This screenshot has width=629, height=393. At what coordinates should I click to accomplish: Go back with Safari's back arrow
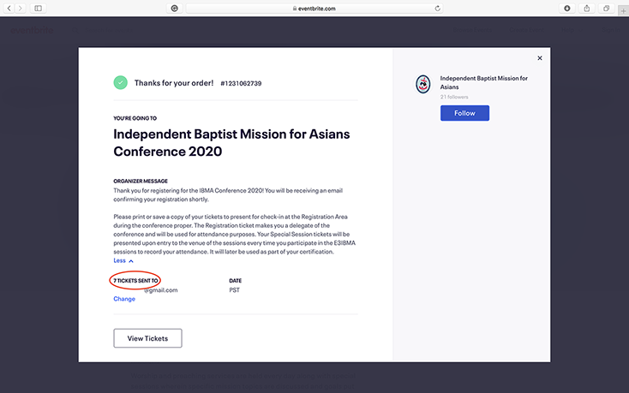(x=9, y=8)
